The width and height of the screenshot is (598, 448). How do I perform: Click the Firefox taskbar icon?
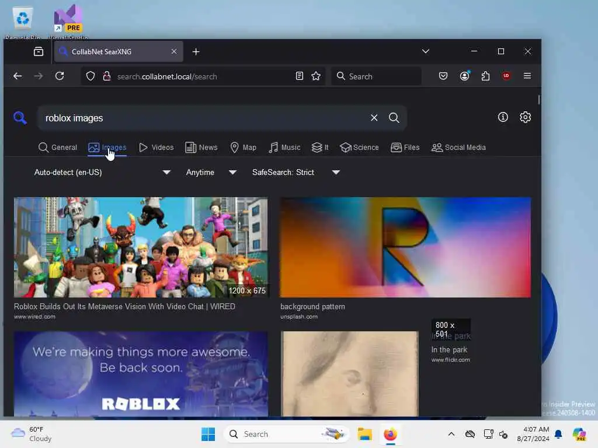click(x=391, y=434)
